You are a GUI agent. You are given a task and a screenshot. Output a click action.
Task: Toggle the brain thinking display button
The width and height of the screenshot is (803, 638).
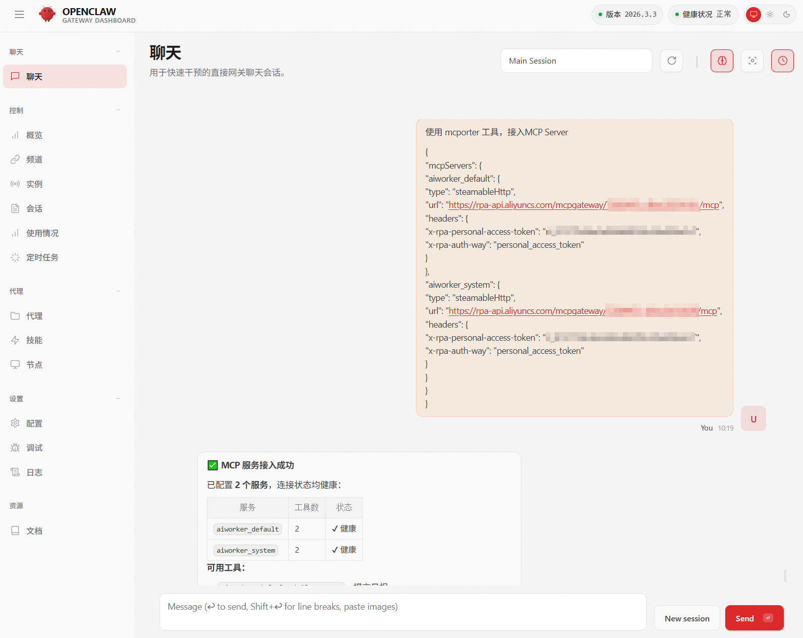tap(722, 61)
